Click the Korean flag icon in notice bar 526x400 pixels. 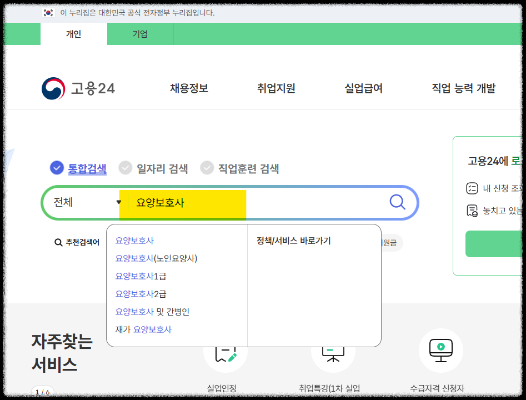coord(47,13)
